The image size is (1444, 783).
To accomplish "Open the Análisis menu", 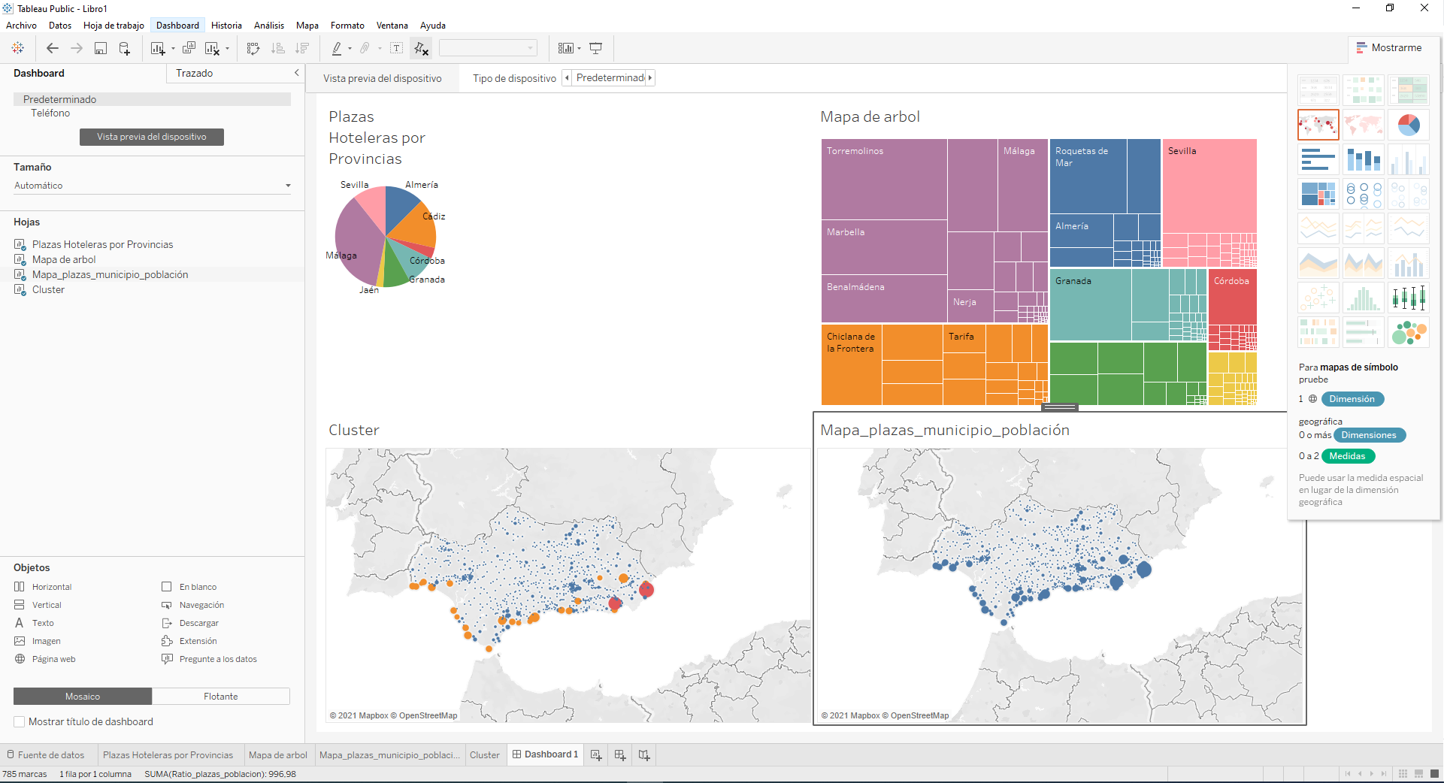I will (269, 25).
